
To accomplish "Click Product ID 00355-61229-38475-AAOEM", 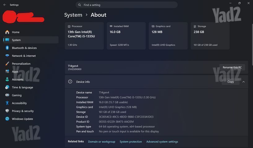I will (x=116, y=122).
